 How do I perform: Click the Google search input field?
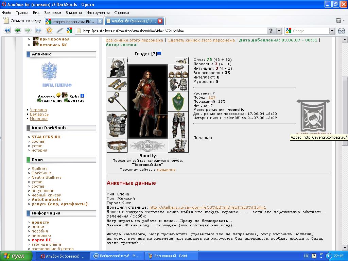coord(310,31)
